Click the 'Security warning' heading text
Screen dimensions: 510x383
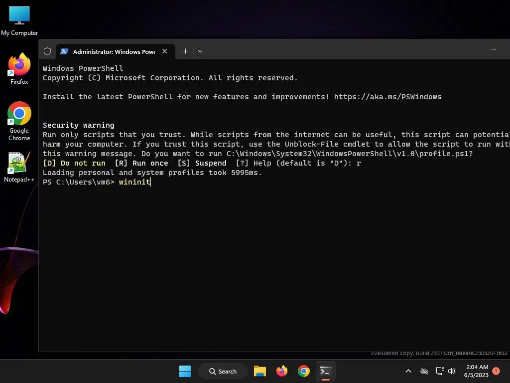[x=78, y=125]
